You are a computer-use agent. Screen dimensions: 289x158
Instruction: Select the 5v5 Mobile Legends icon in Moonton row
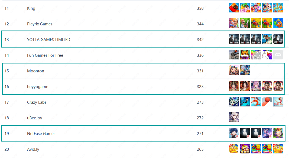click(245, 70)
